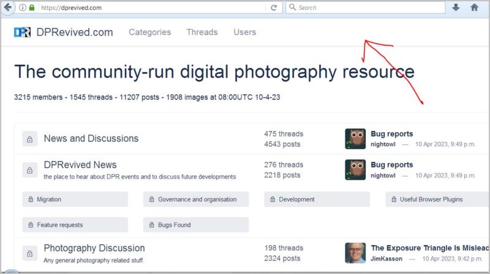The height and width of the screenshot is (274, 490).
Task: Open nightowl avatar in DPRevived News row
Action: point(355,170)
